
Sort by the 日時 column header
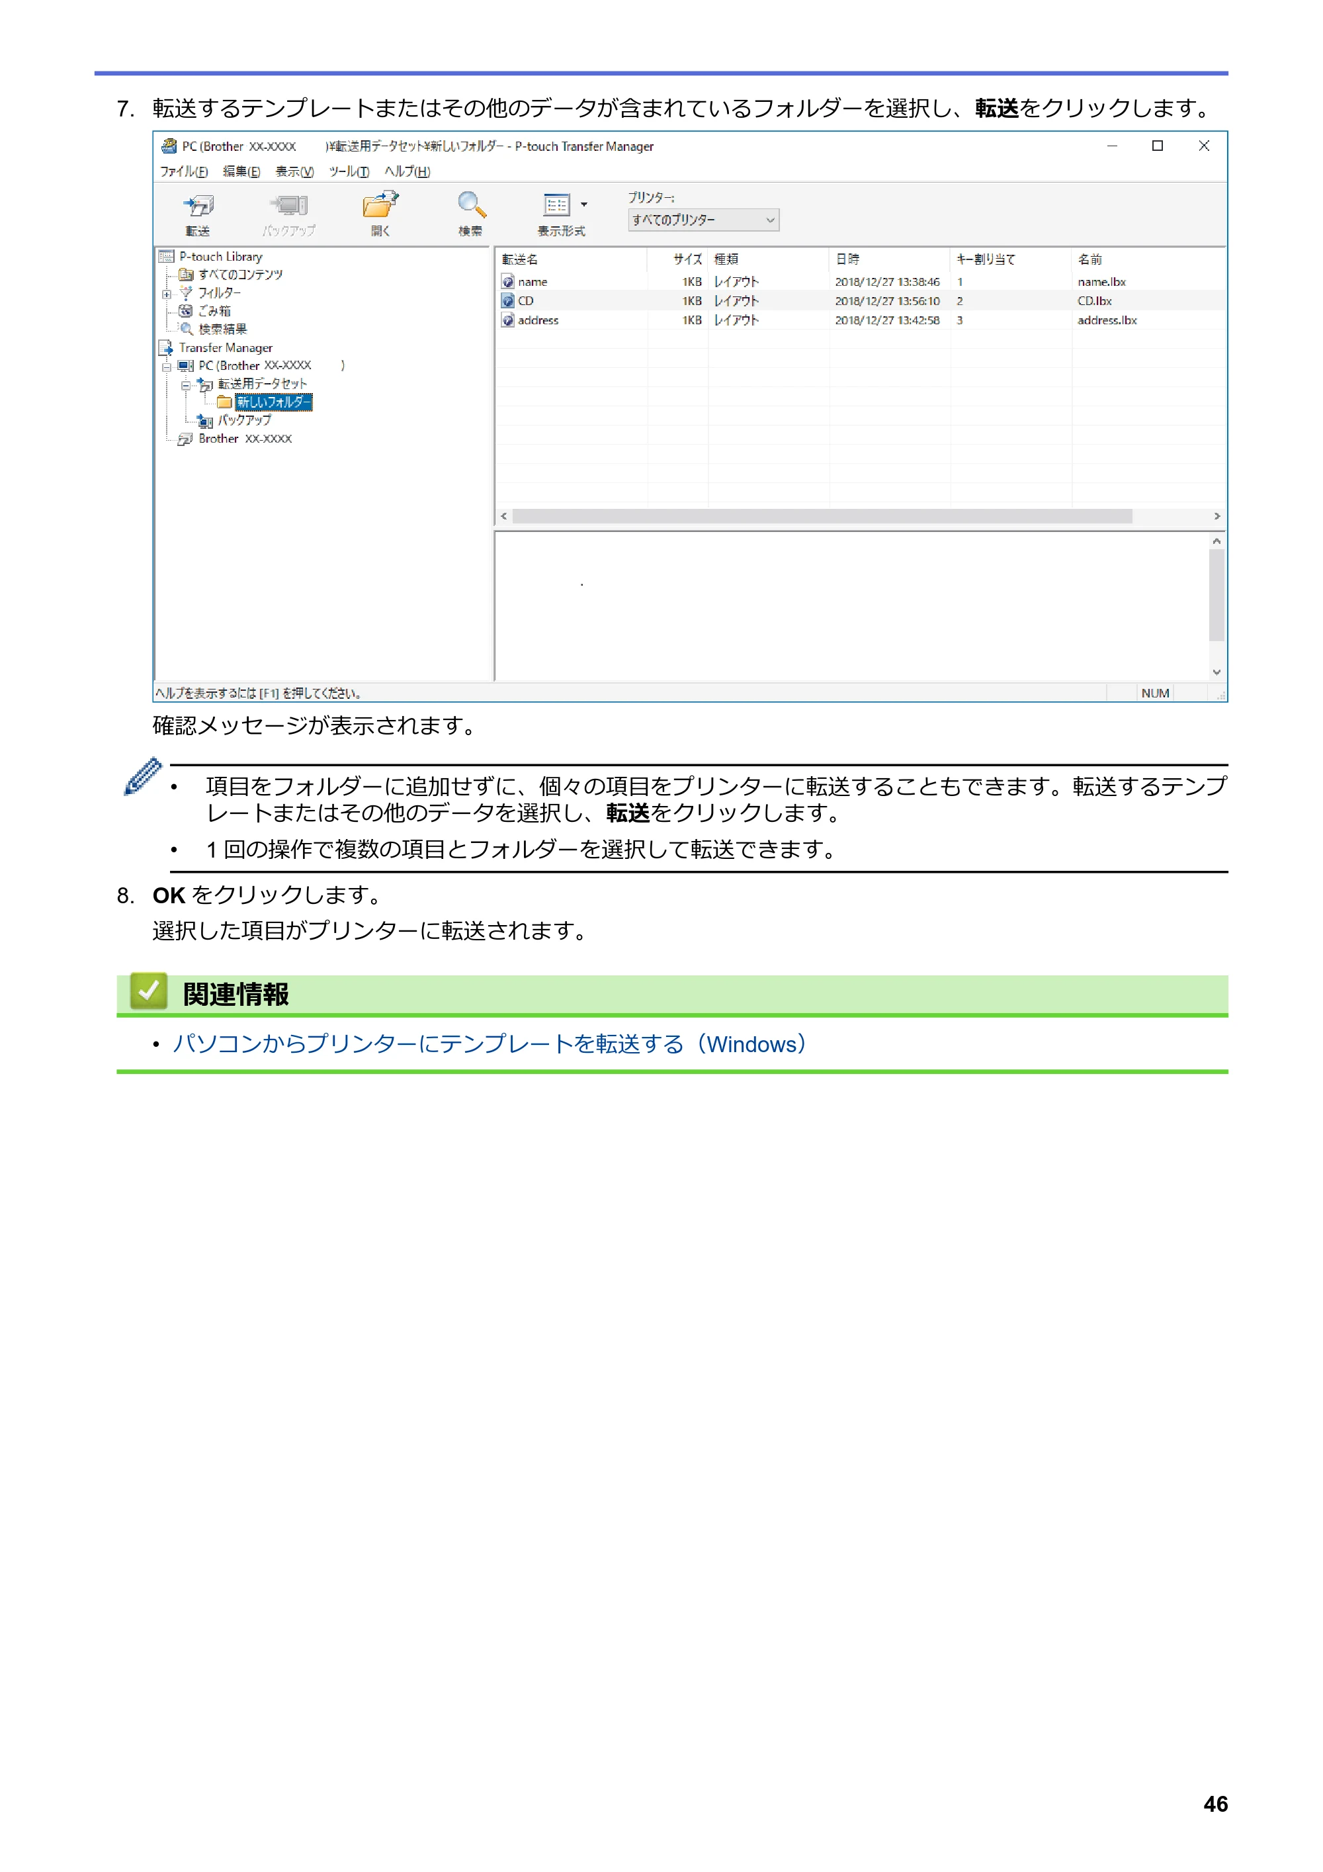pyautogui.click(x=890, y=259)
